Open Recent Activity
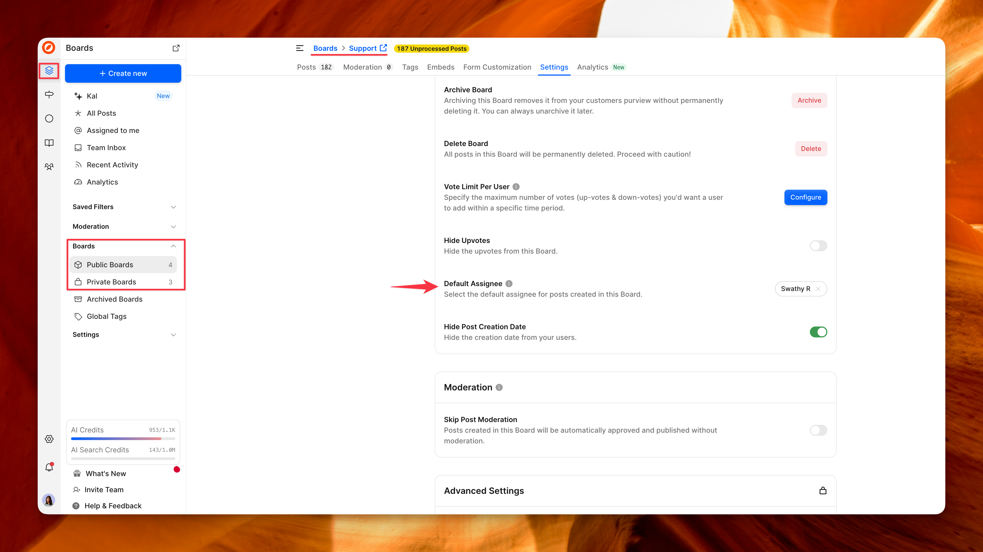 tap(123, 165)
